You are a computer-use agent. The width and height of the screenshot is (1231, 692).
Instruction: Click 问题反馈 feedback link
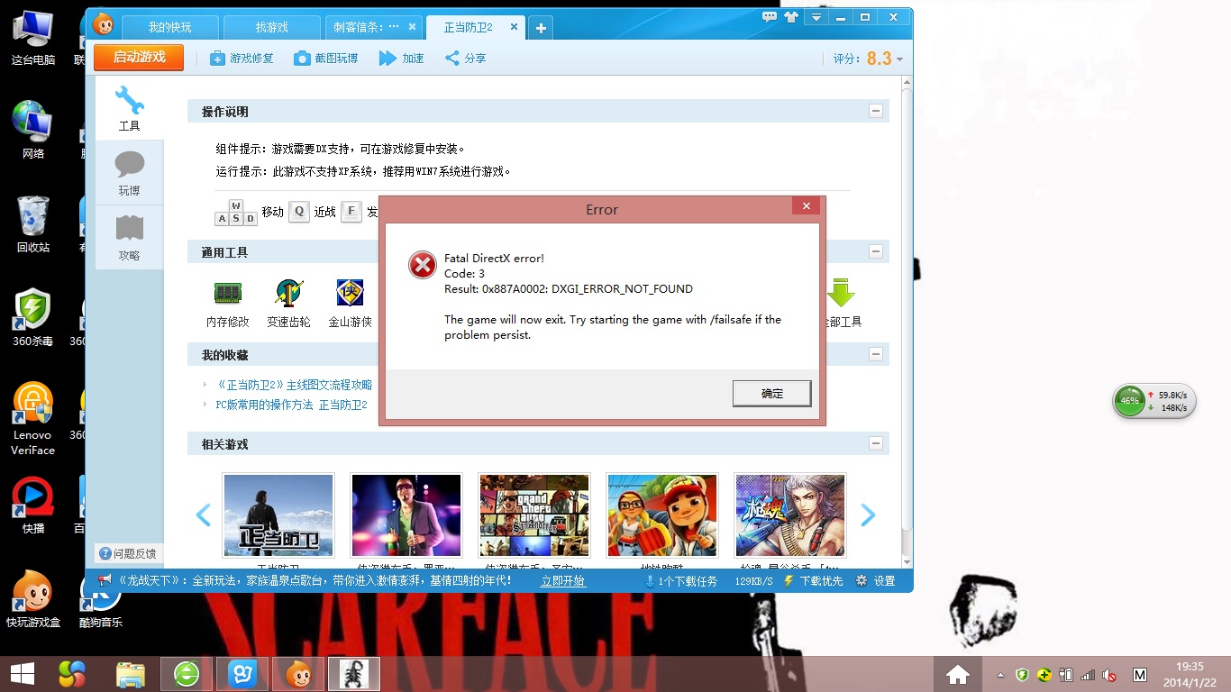(x=128, y=553)
